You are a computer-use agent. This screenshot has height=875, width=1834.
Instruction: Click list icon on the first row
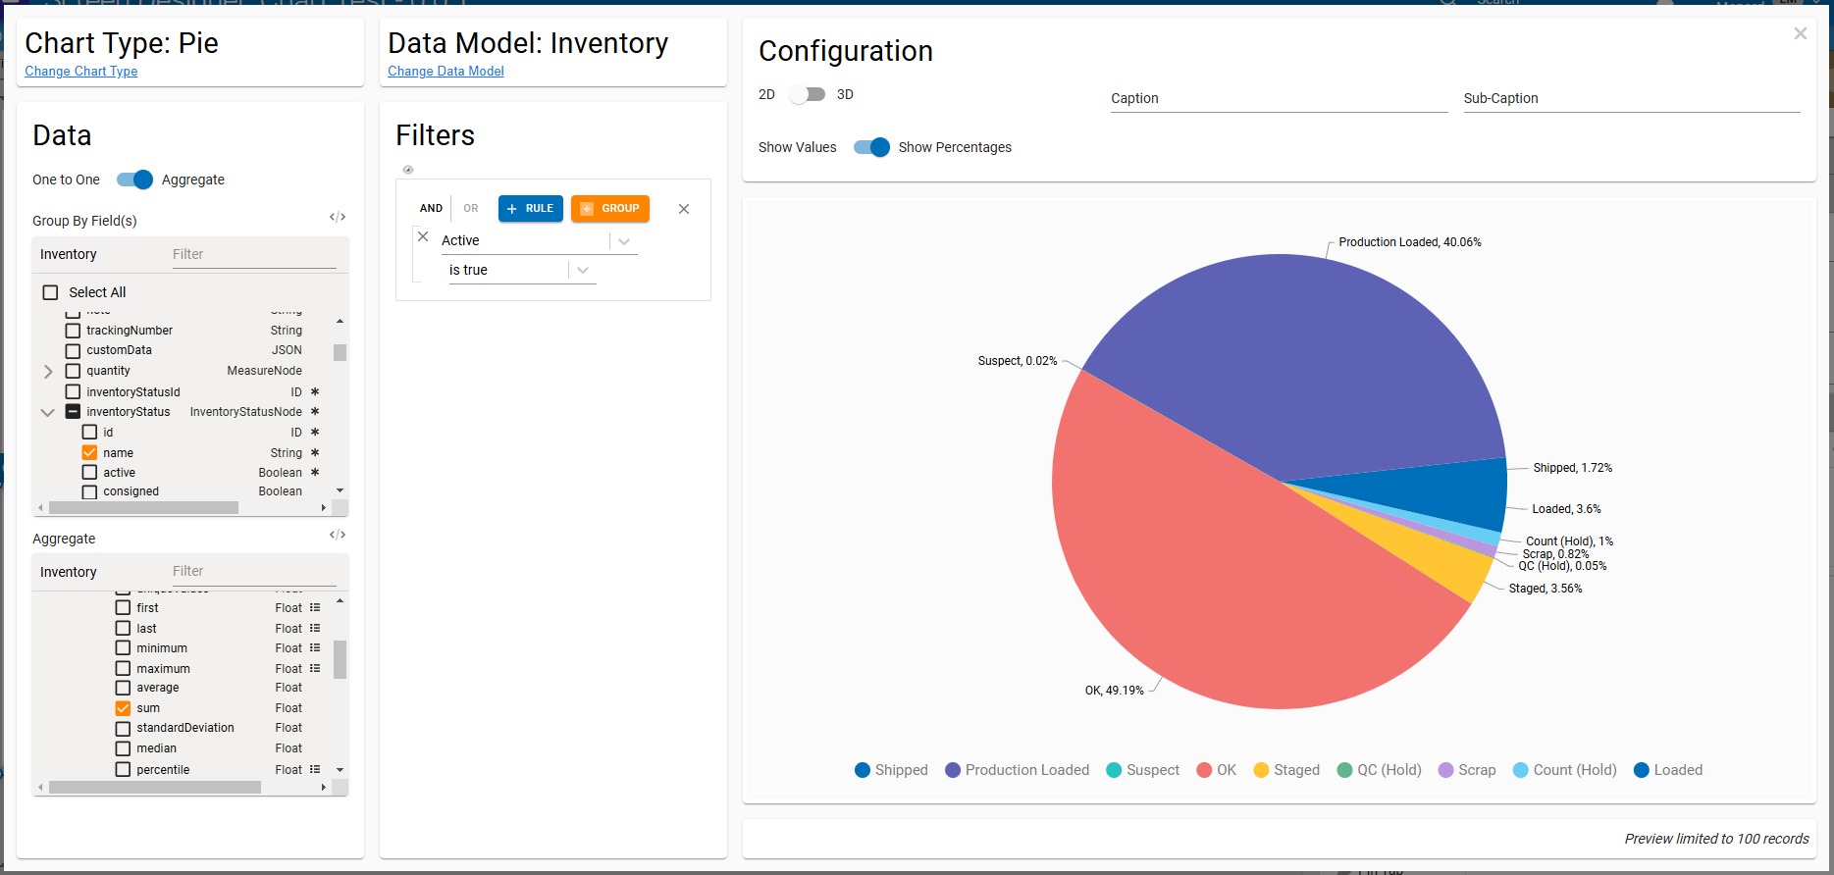tap(315, 608)
